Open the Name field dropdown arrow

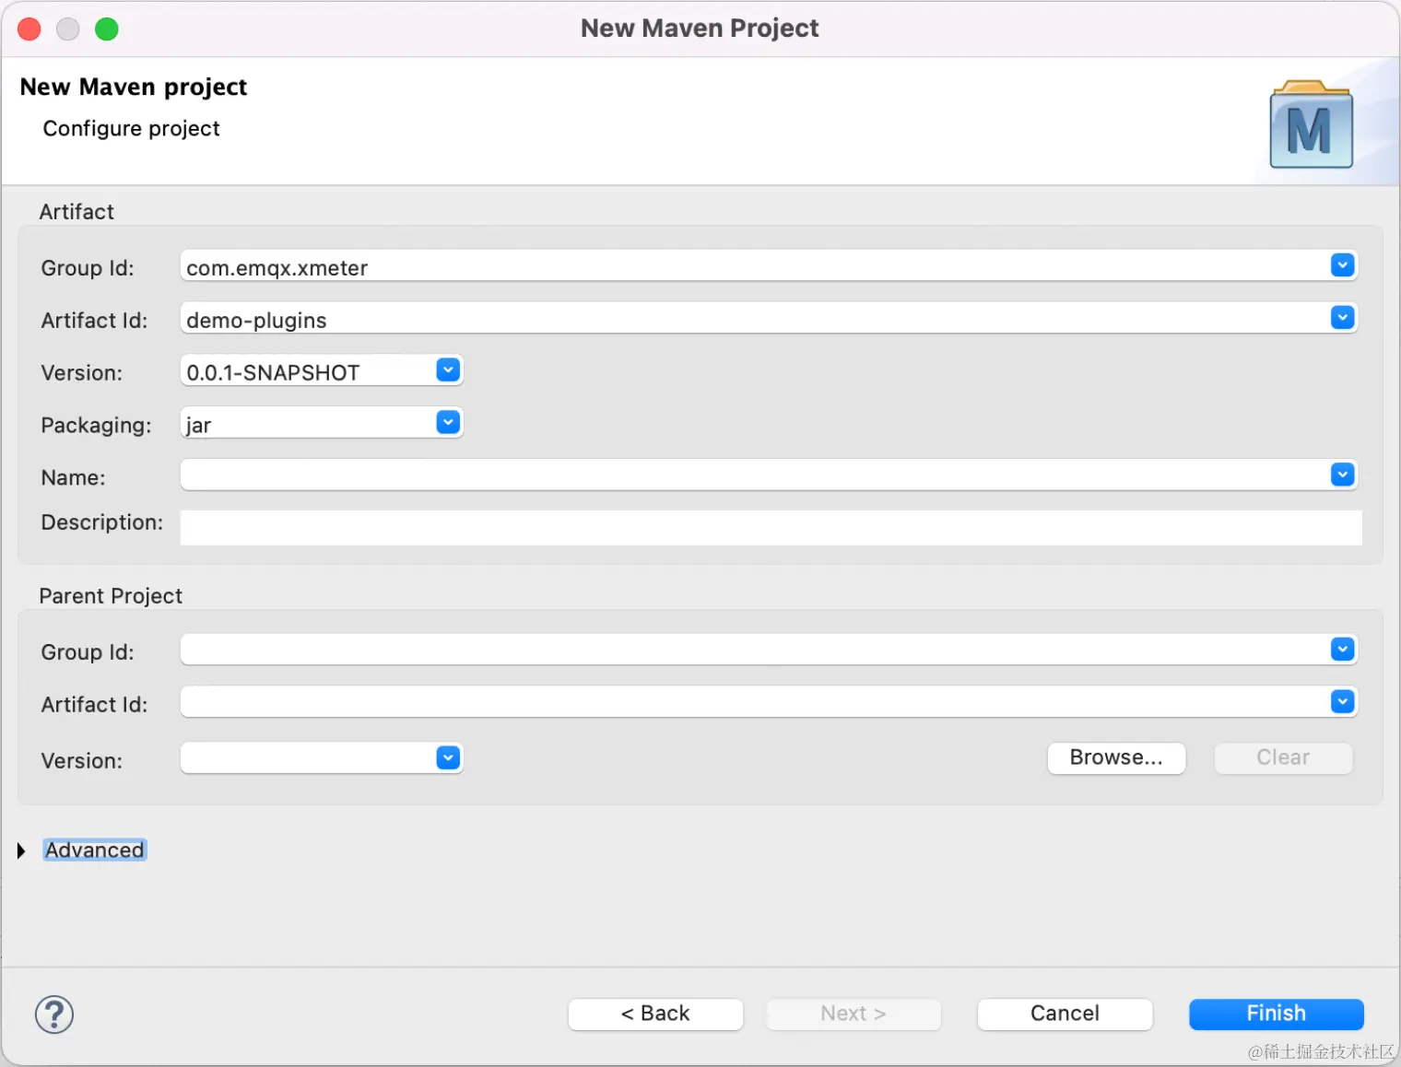pos(1342,474)
